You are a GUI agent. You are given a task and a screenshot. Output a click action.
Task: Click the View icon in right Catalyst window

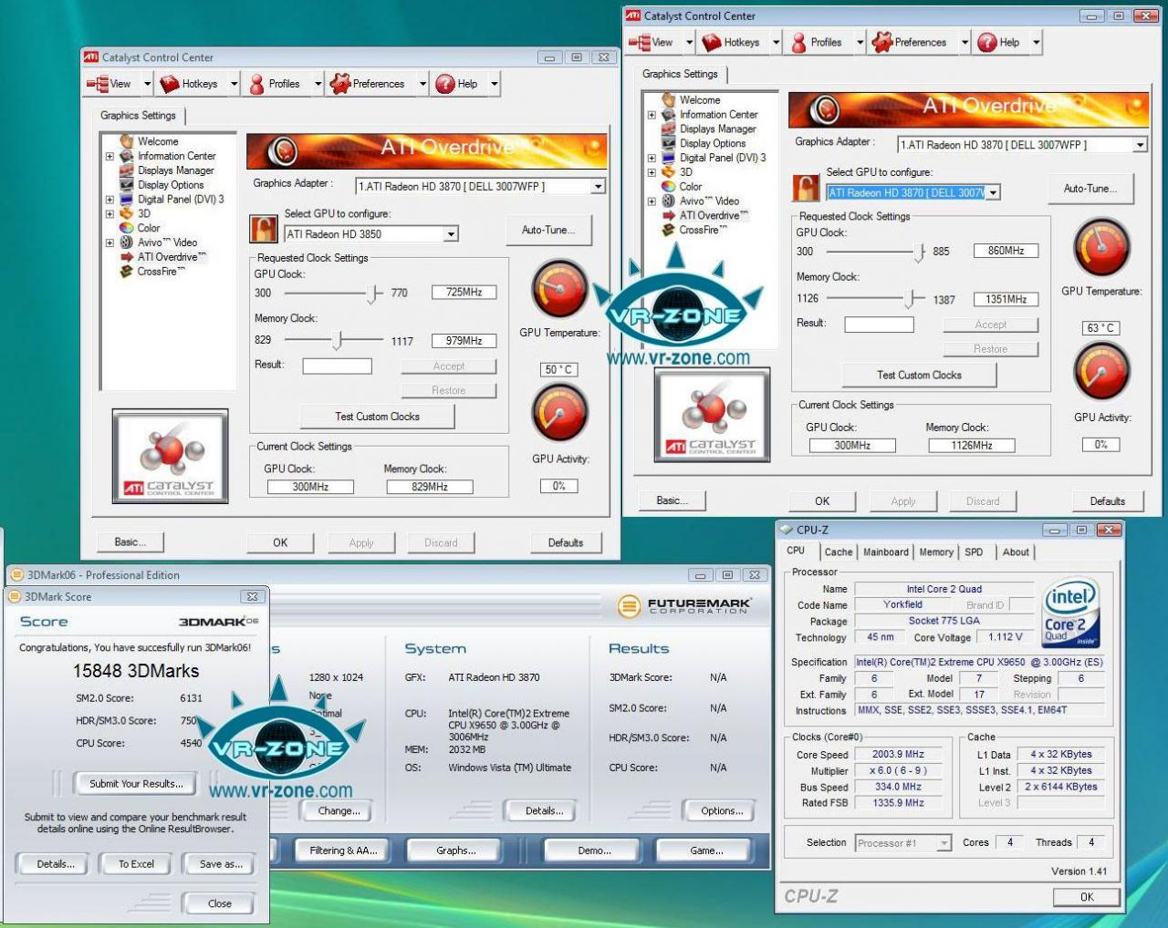639,43
